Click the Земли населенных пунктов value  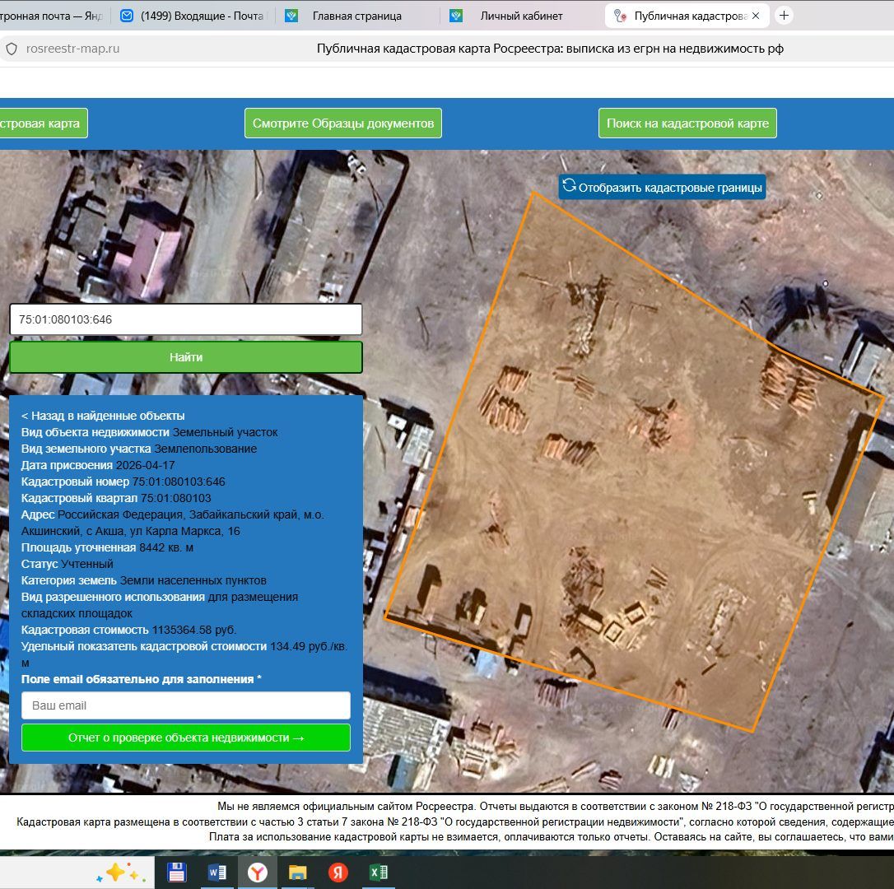coord(193,580)
